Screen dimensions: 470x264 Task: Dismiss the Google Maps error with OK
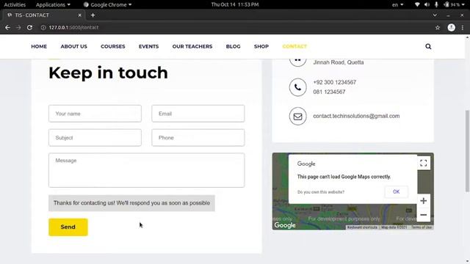(x=397, y=192)
